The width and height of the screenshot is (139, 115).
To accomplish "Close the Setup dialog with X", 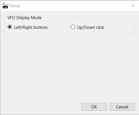I will (x=133, y=6).
